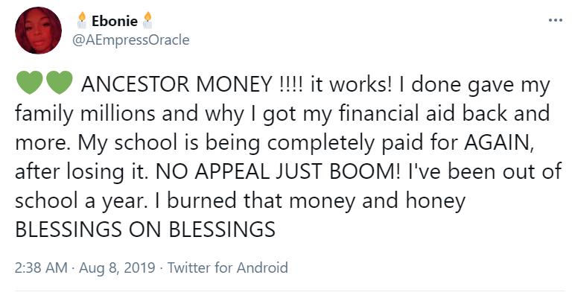
Task: Click the word AGAIN, in the tweet
Action: pos(499,143)
